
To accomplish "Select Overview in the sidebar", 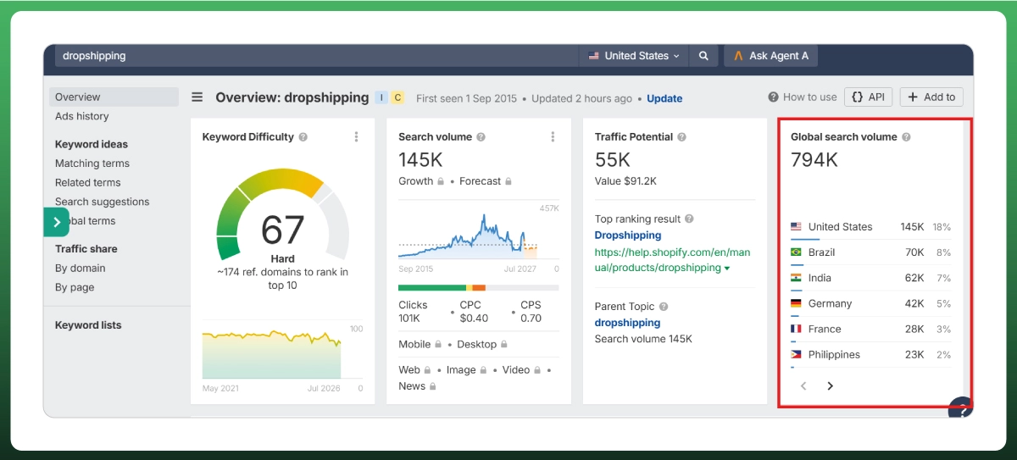I will click(114, 97).
